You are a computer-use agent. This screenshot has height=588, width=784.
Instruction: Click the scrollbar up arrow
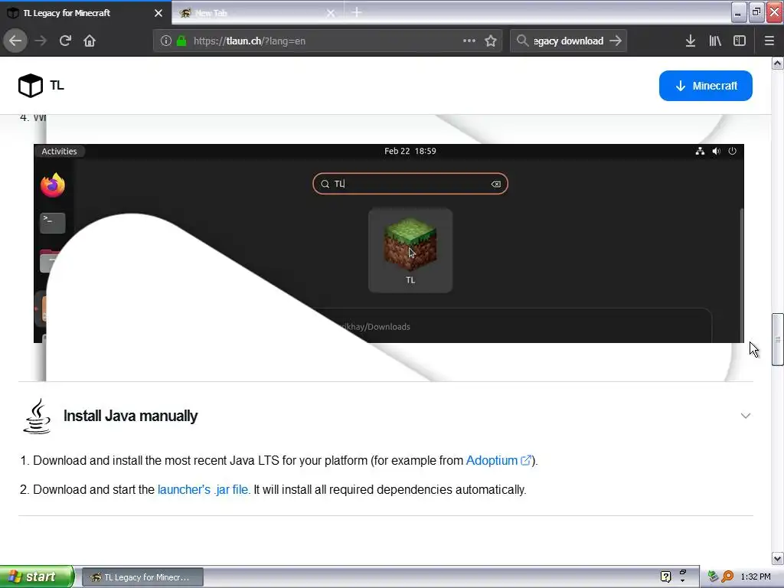point(778,63)
